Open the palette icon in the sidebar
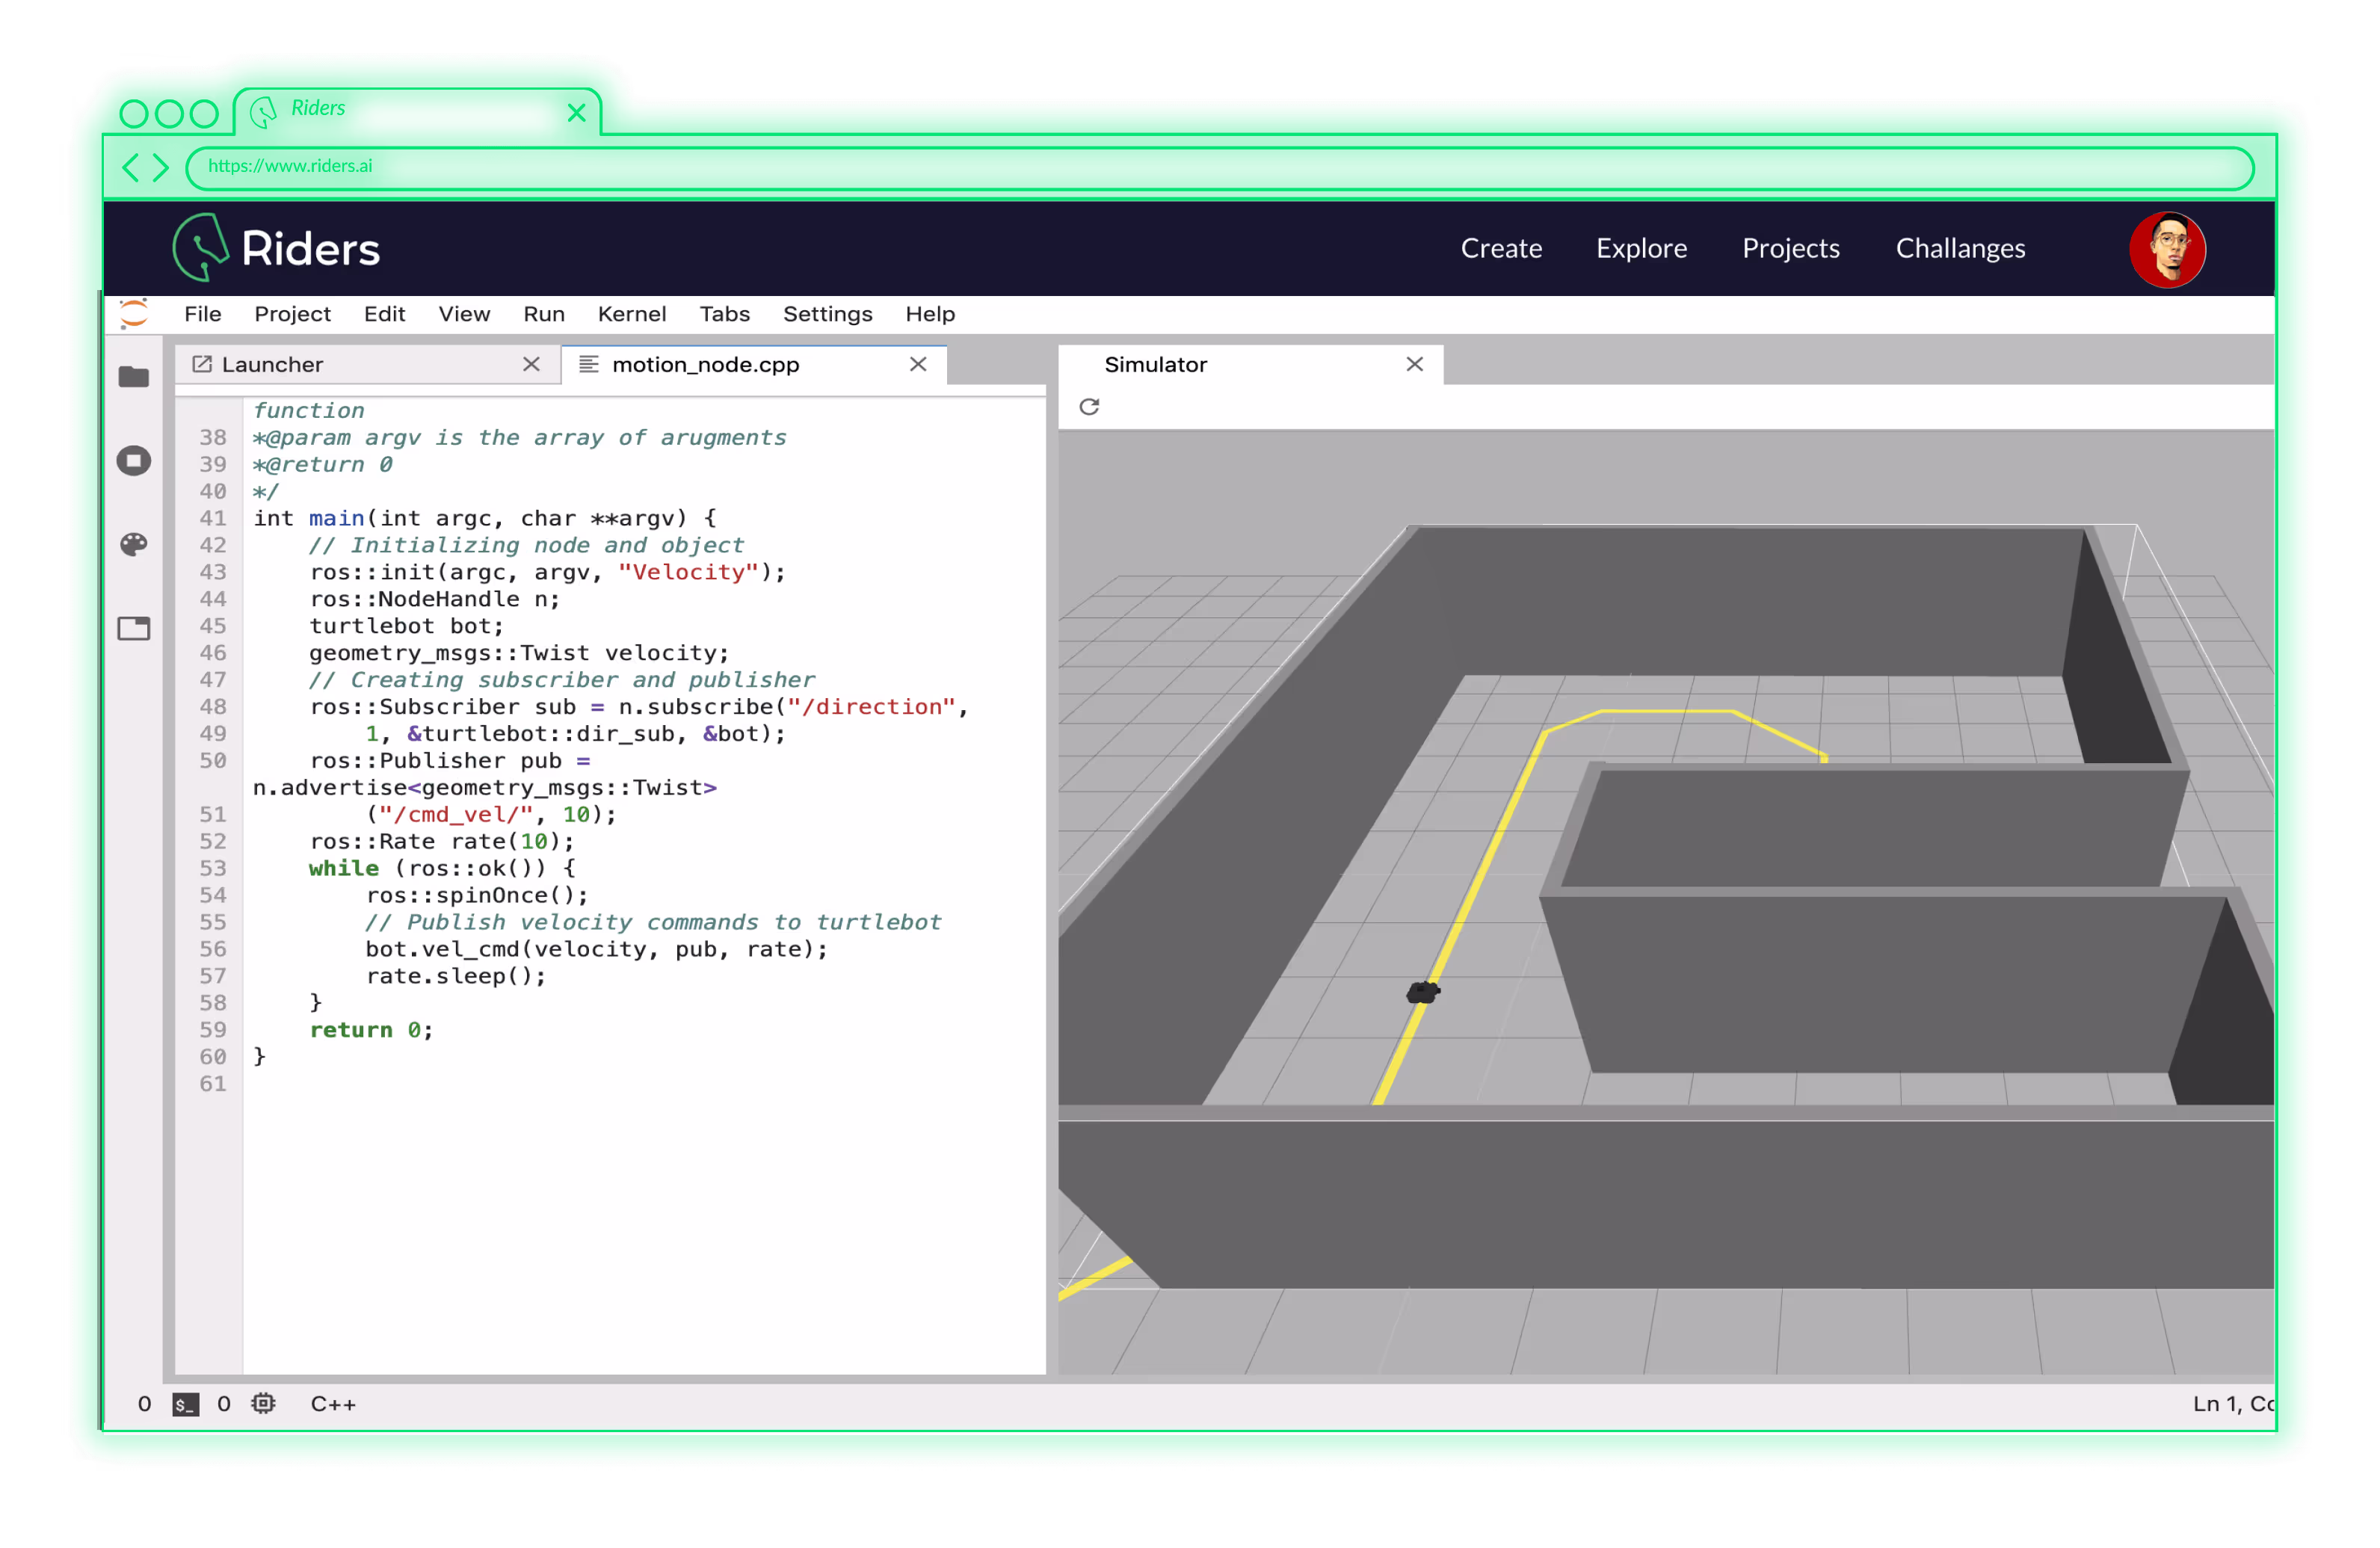Viewport: 2380px width, 1548px height. [x=133, y=544]
